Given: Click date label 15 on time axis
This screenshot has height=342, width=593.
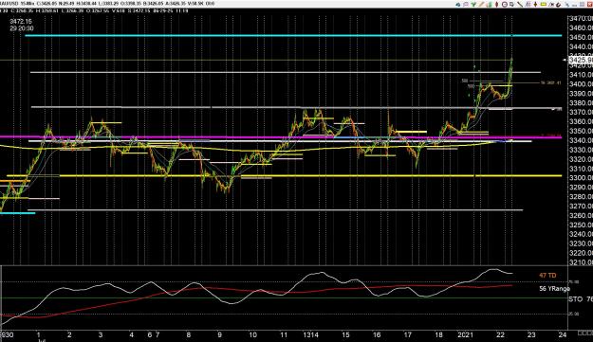Looking at the screenshot, I should (x=345, y=334).
